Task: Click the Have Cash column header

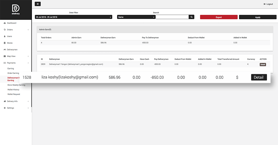Action: [144, 59]
